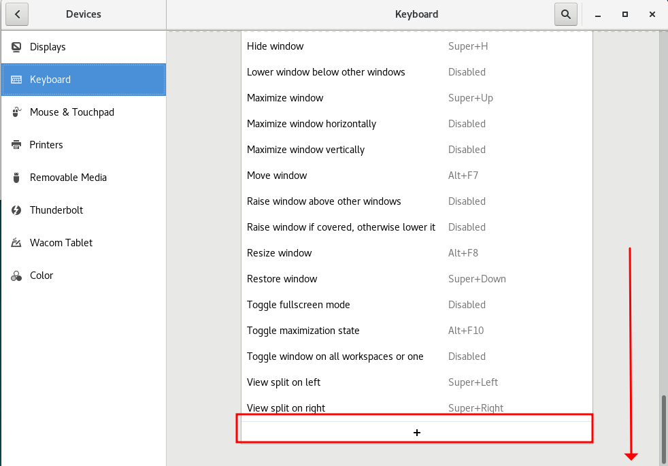Click the Alt+F8 shortcut value
Viewport: 668px width, 466px height.
point(463,253)
